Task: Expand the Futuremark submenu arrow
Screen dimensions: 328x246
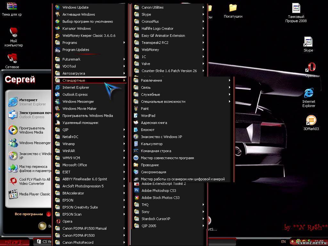Action: pos(124,59)
